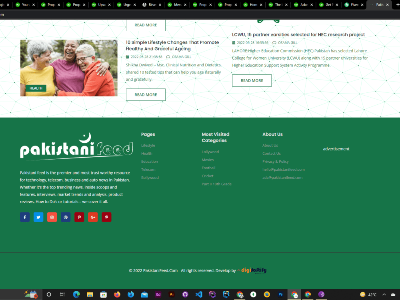Click the HEALTH category label on the image
The width and height of the screenshot is (400, 300).
36,88
